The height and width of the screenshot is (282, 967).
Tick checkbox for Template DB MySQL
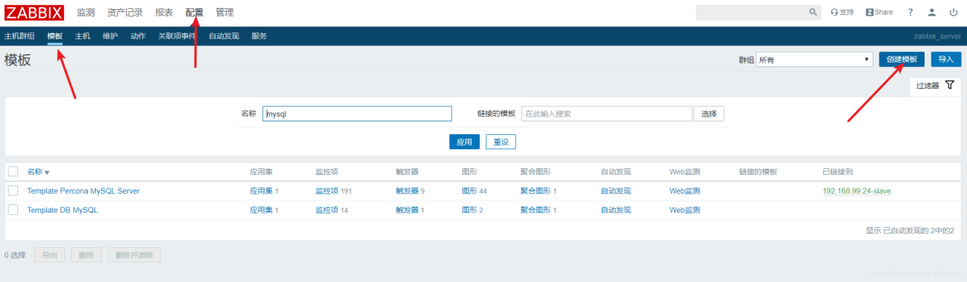click(x=13, y=210)
